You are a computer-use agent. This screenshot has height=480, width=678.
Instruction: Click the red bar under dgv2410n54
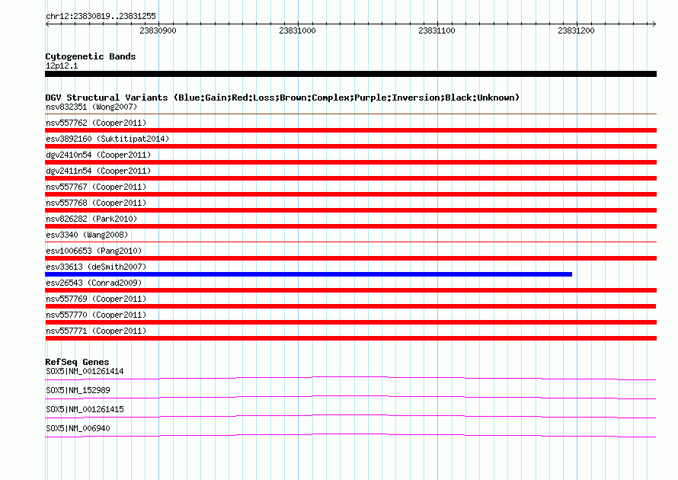click(350, 162)
